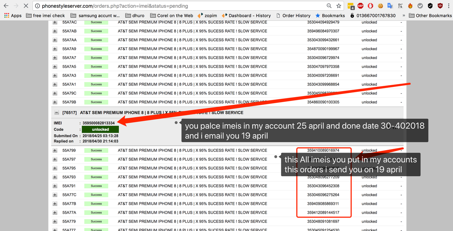This screenshot has height=231, width=453.
Task: Expand order row 55A7A1
Action: [x=55, y=84]
